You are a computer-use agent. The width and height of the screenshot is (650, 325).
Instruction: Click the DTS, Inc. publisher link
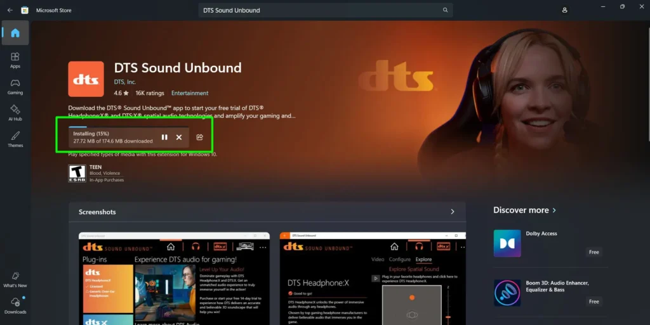point(125,82)
